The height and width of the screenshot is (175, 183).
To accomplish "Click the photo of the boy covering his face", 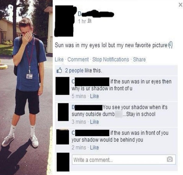I will click(x=26, y=87).
